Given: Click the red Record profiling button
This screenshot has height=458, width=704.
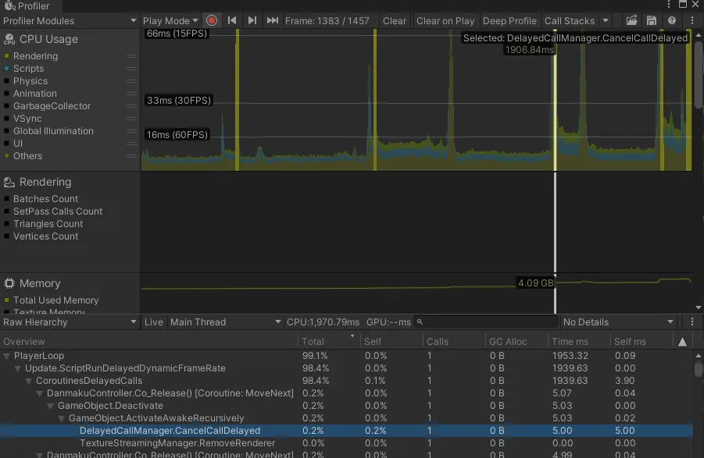Looking at the screenshot, I should click(212, 21).
